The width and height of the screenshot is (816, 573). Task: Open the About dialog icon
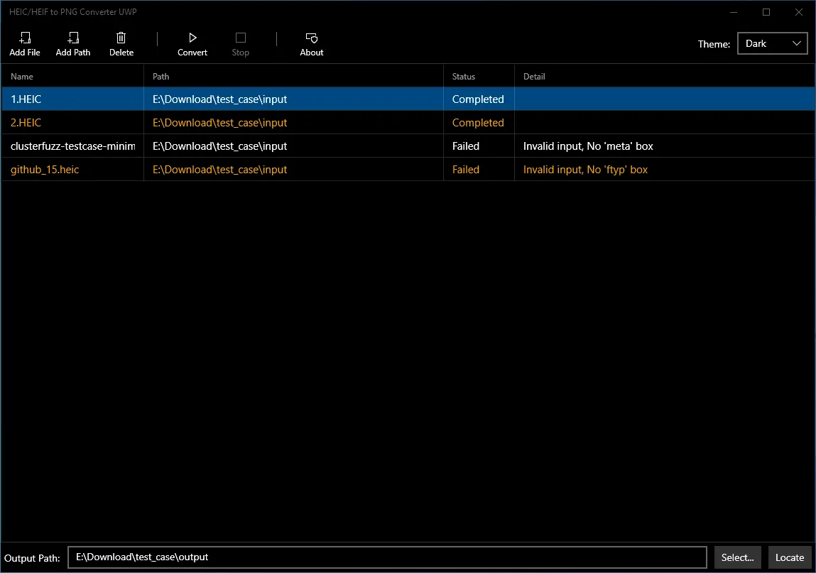point(312,38)
